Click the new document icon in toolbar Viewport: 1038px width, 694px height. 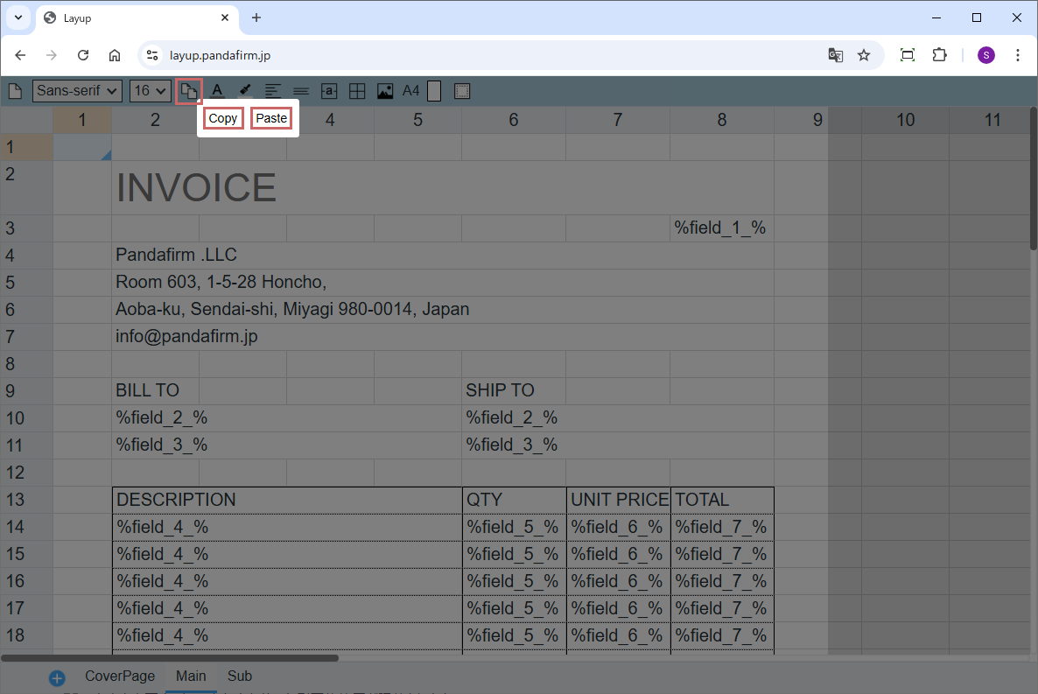[x=15, y=91]
